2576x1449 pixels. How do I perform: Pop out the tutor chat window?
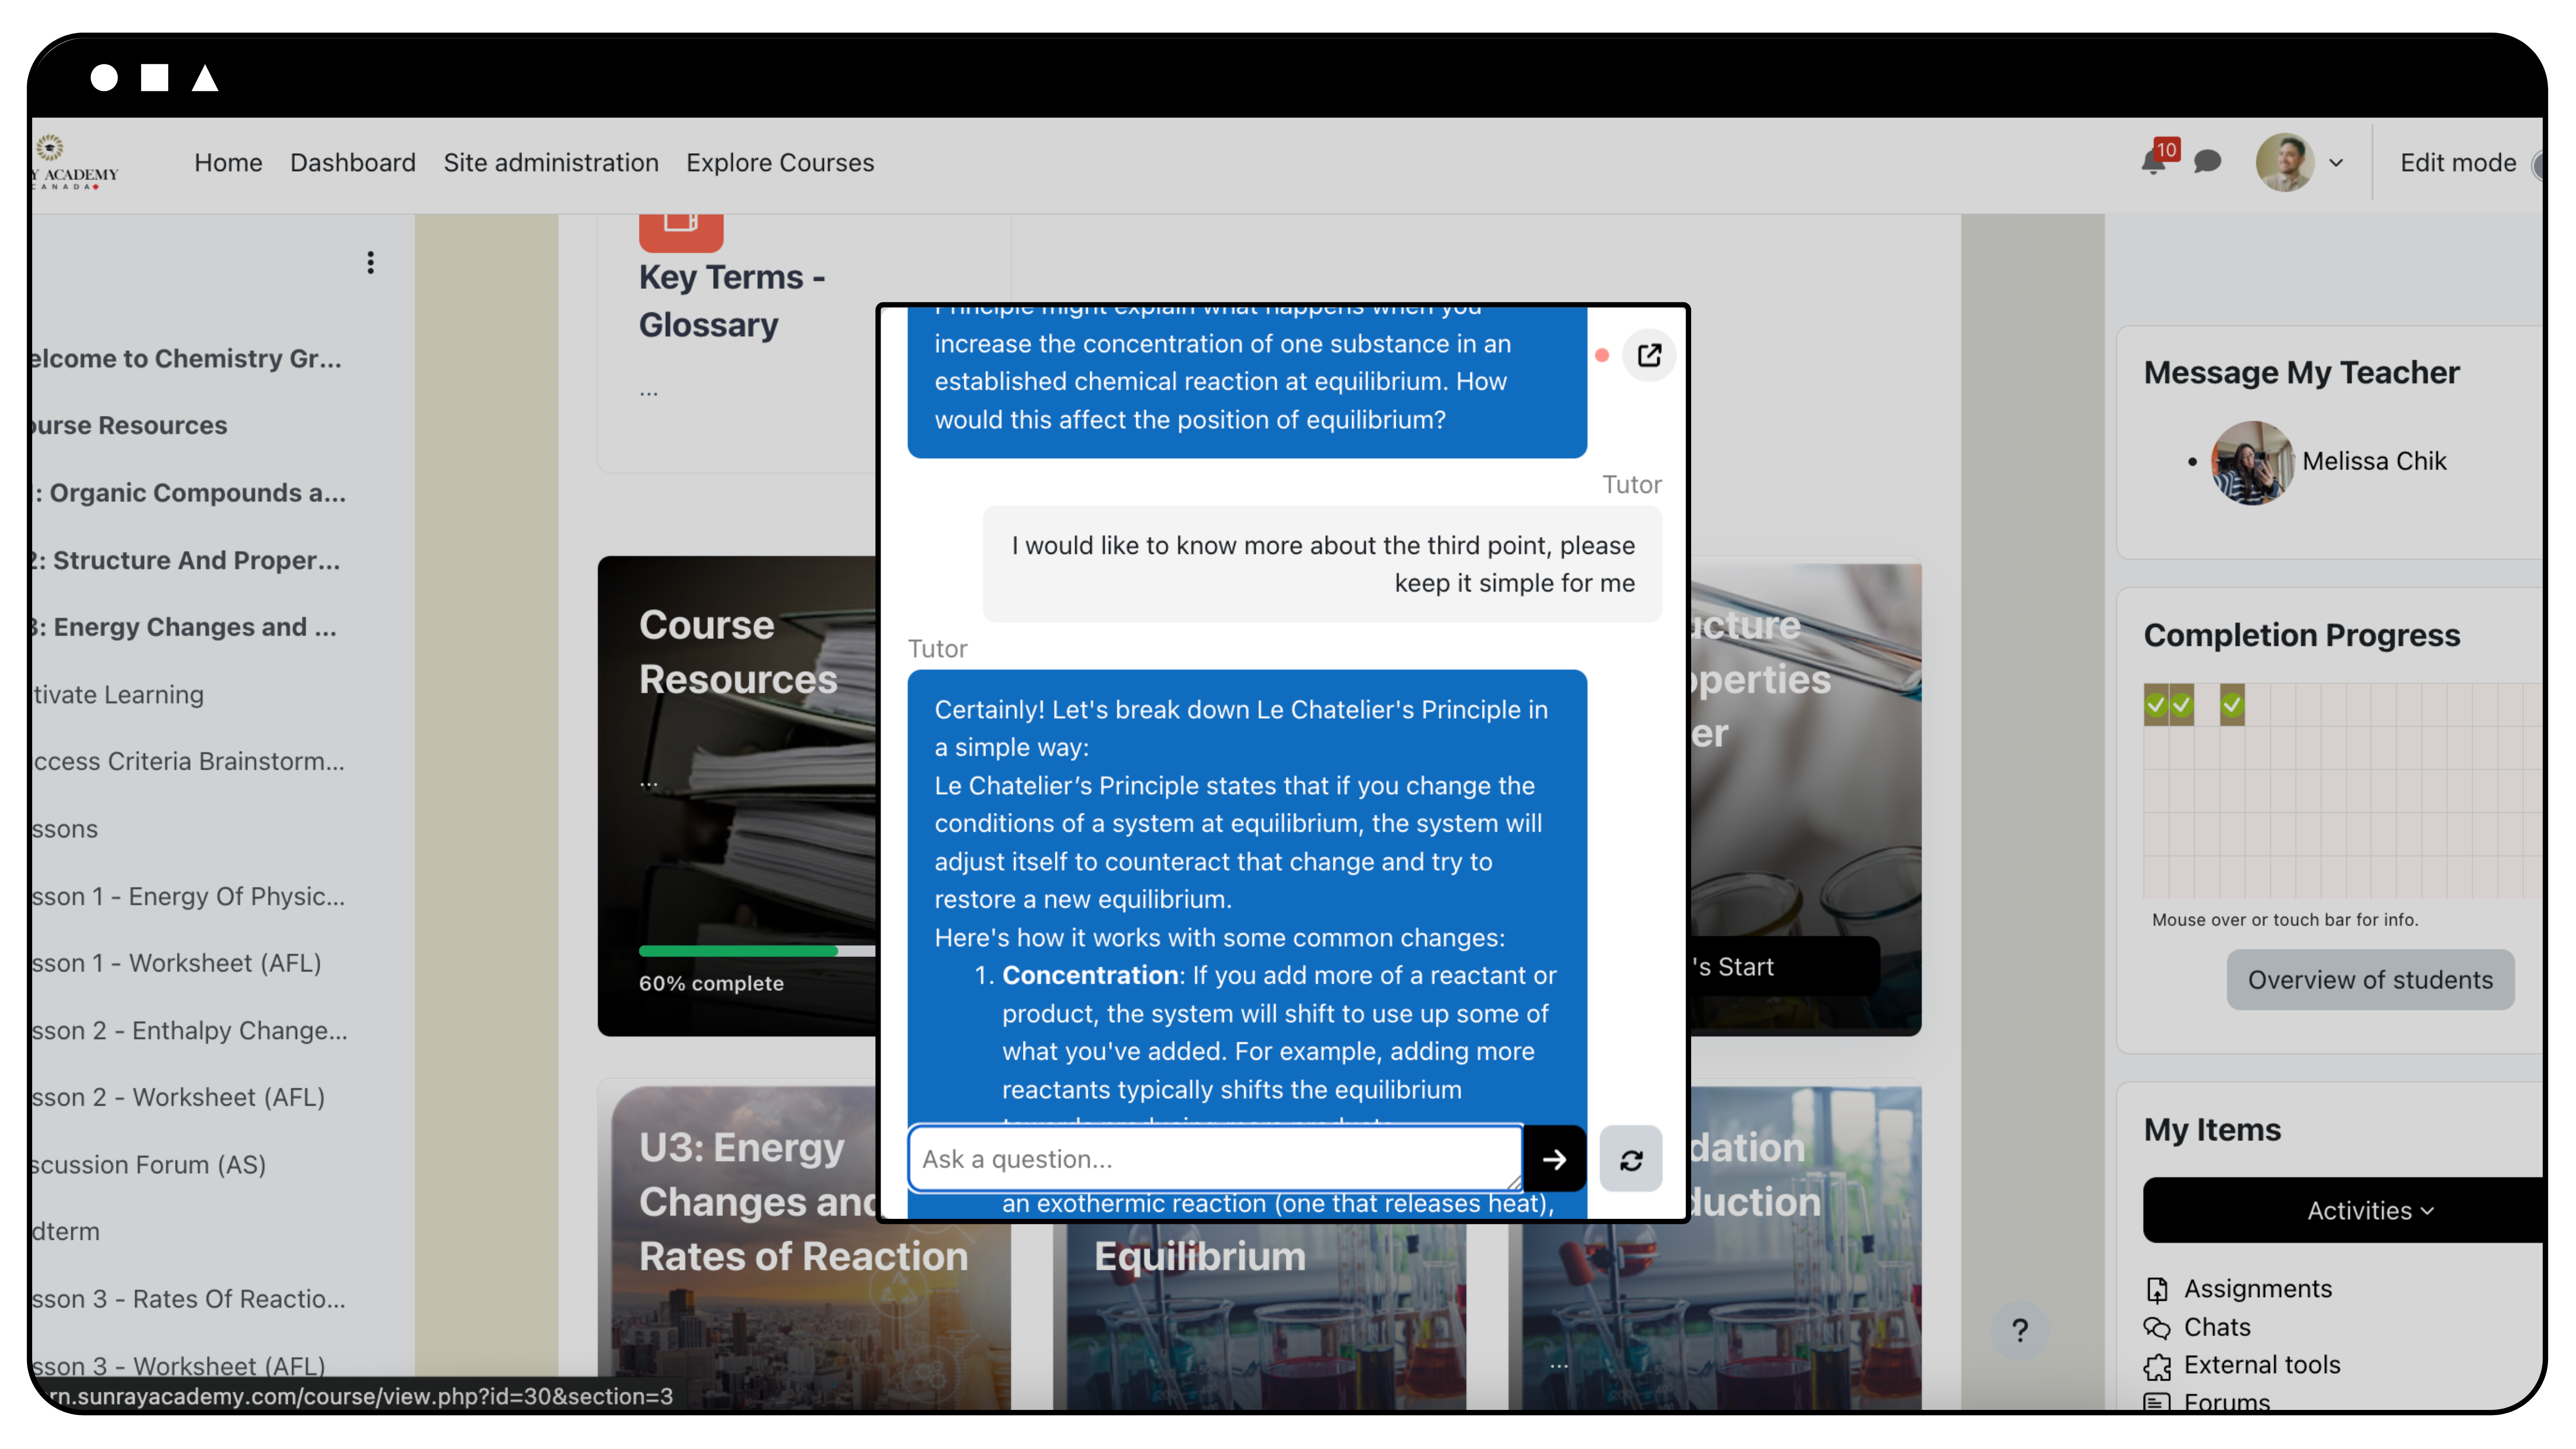point(1649,355)
